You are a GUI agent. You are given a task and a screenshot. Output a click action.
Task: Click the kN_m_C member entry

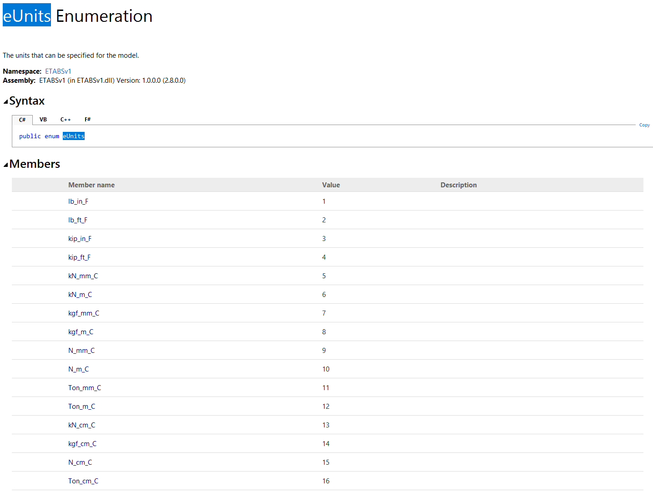[x=80, y=295]
